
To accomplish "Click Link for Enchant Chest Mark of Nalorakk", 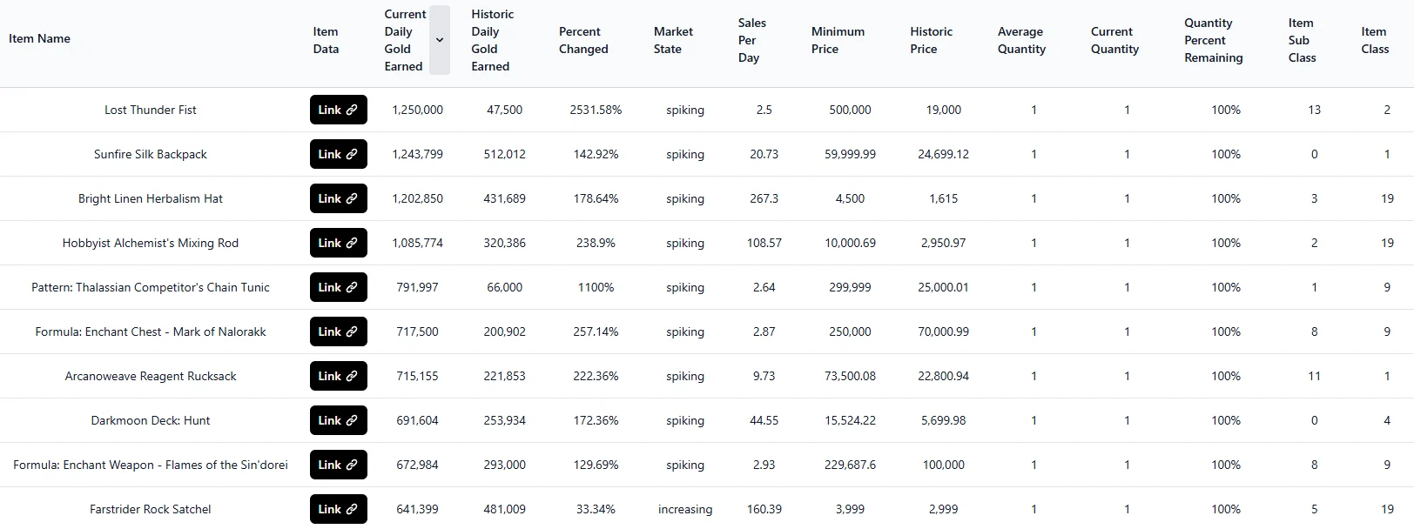I will [338, 331].
